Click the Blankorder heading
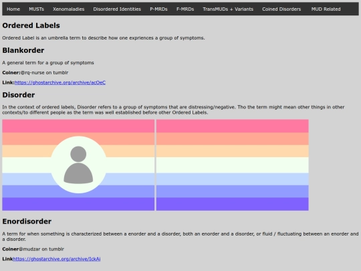 pyautogui.click(x=23, y=50)
